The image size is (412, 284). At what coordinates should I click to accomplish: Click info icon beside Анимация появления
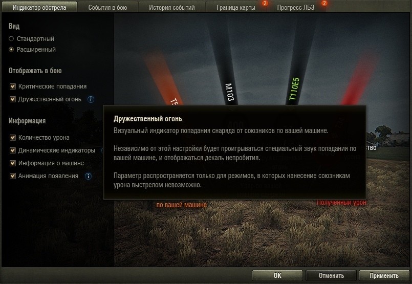pos(88,176)
